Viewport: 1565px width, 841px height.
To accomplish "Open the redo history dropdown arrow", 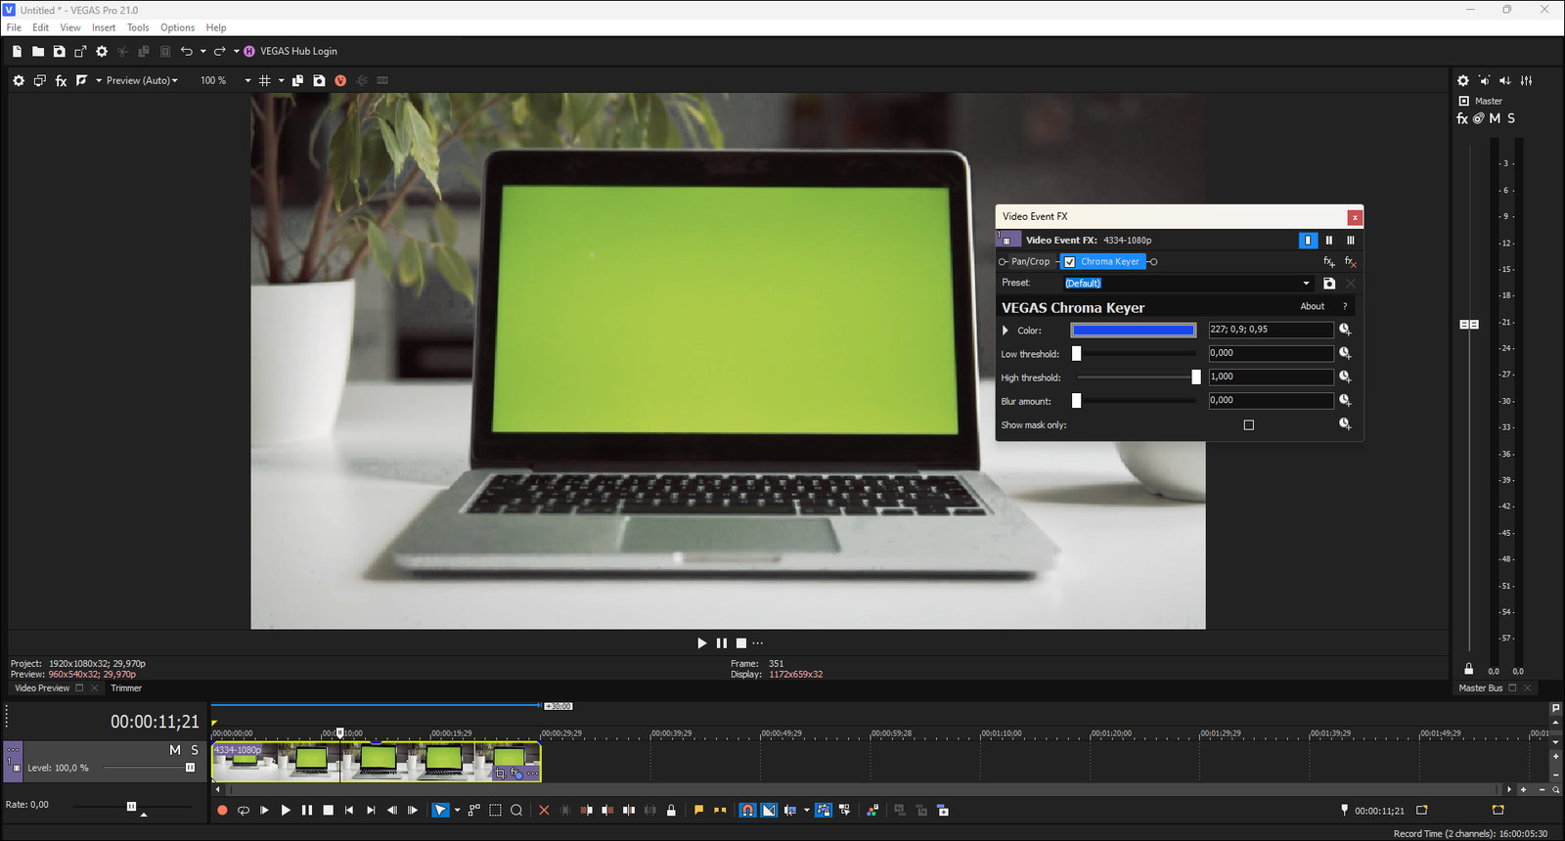I will [236, 51].
